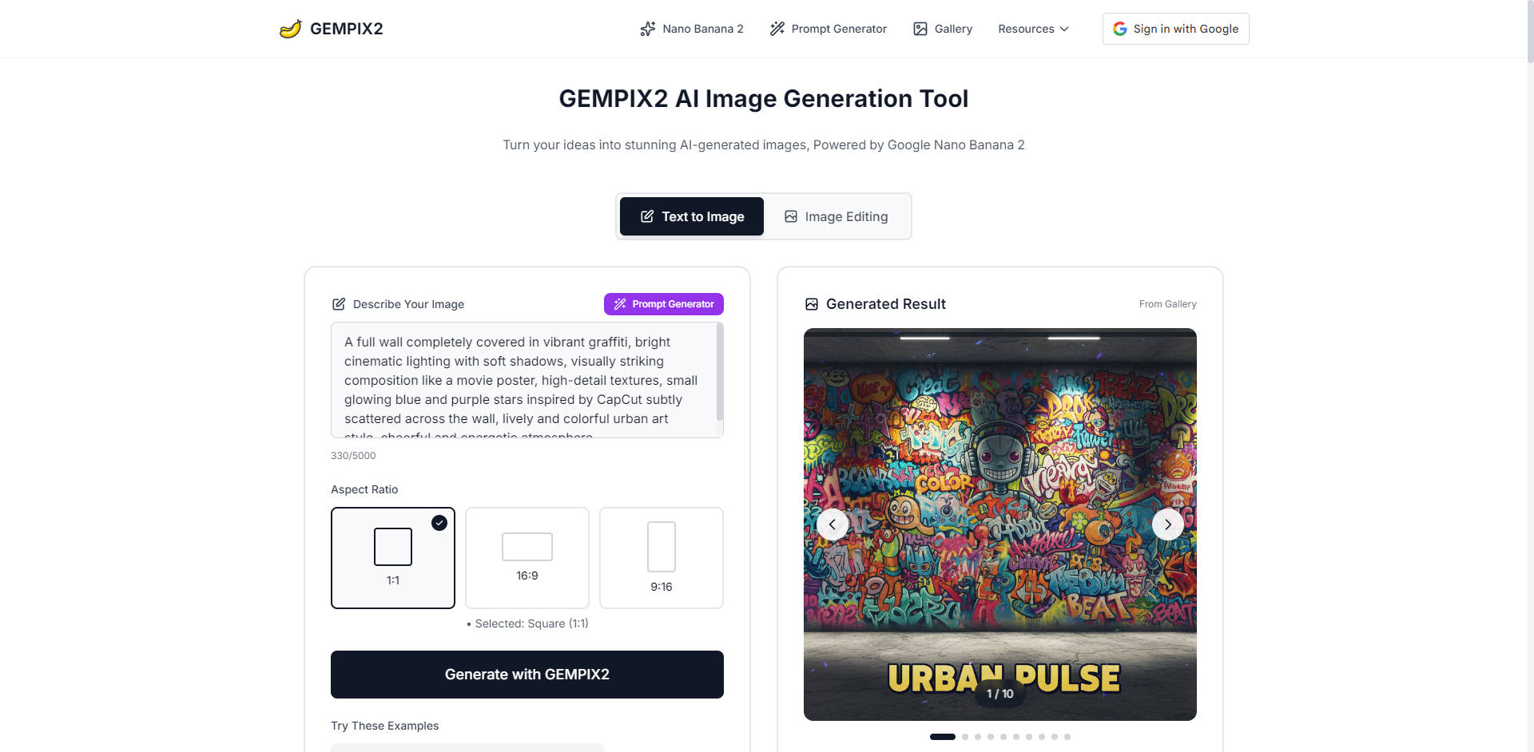
Task: Click the Nano Banana 2 sparkle icon
Action: 646,28
